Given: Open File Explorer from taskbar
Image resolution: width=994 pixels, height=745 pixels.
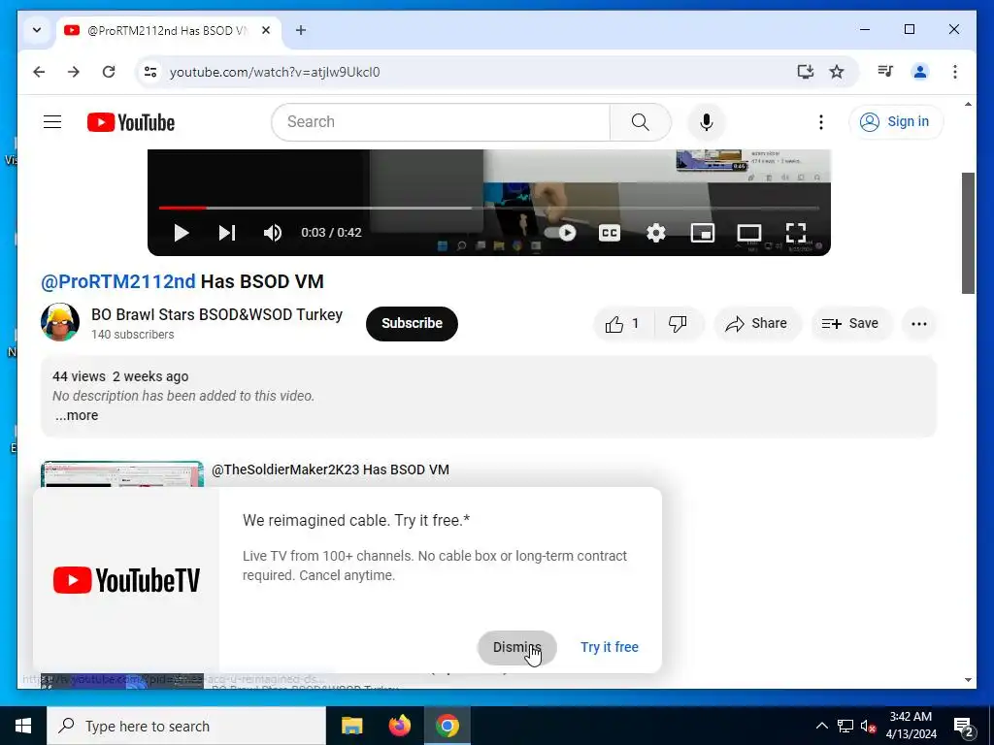Looking at the screenshot, I should click(x=351, y=726).
